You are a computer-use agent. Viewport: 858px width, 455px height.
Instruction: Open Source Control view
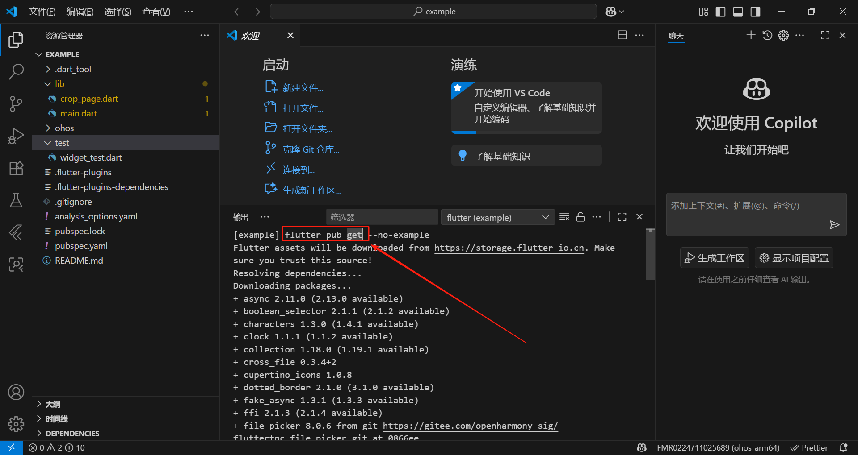16,103
